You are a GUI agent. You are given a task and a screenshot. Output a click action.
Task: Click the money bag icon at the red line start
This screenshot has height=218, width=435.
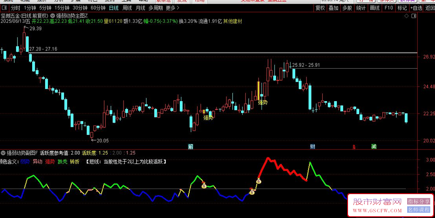[x=259, y=181]
